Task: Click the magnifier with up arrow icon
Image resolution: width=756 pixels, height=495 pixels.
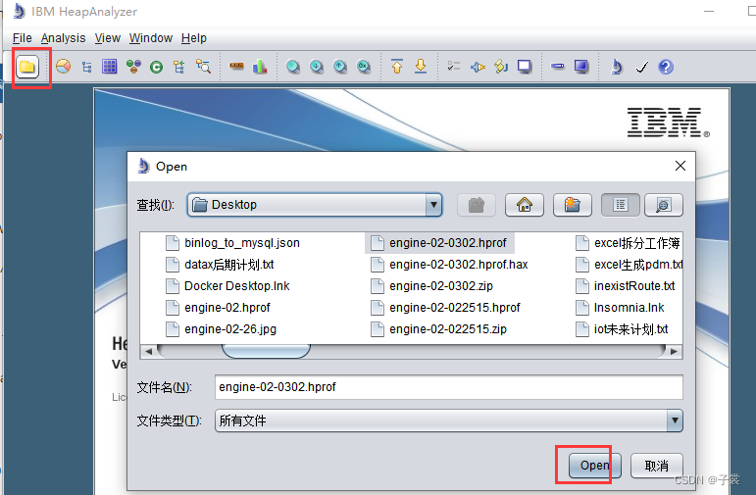Action: point(340,67)
